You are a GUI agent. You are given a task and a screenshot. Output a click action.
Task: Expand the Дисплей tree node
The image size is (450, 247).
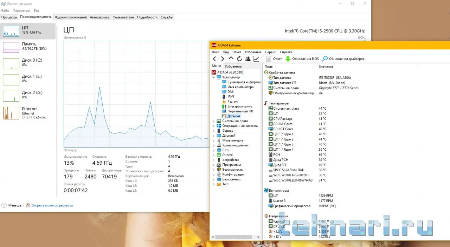pyautogui.click(x=213, y=136)
